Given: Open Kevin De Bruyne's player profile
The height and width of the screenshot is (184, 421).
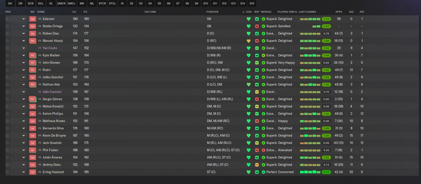Looking at the screenshot, I should pyautogui.click(x=54, y=135).
